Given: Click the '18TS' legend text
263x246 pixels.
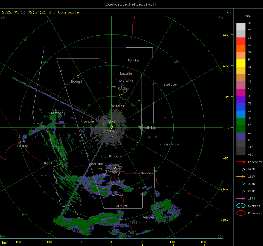Looking at the screenshot, I should tap(251, 199).
